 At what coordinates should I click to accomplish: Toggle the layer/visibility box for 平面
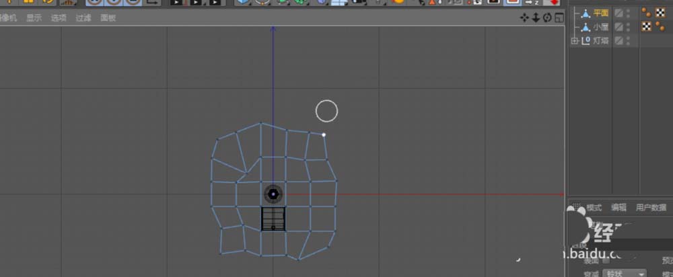tap(619, 13)
